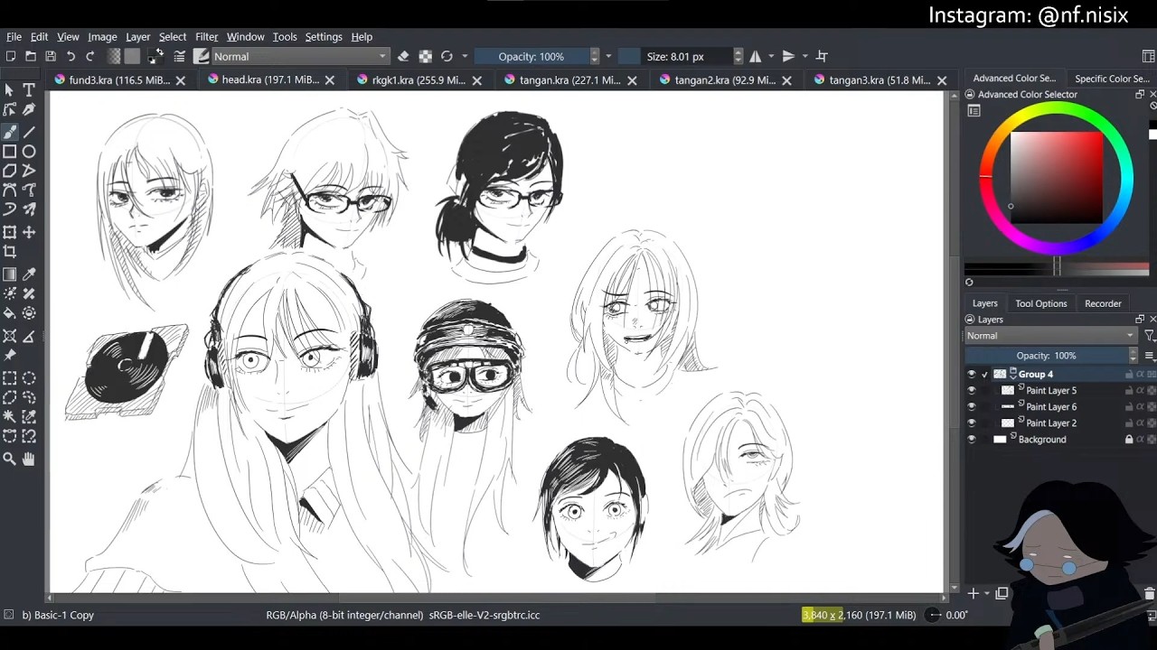Viewport: 1157px width, 650px height.
Task: Select the Rectangle shape tool
Action: point(10,152)
